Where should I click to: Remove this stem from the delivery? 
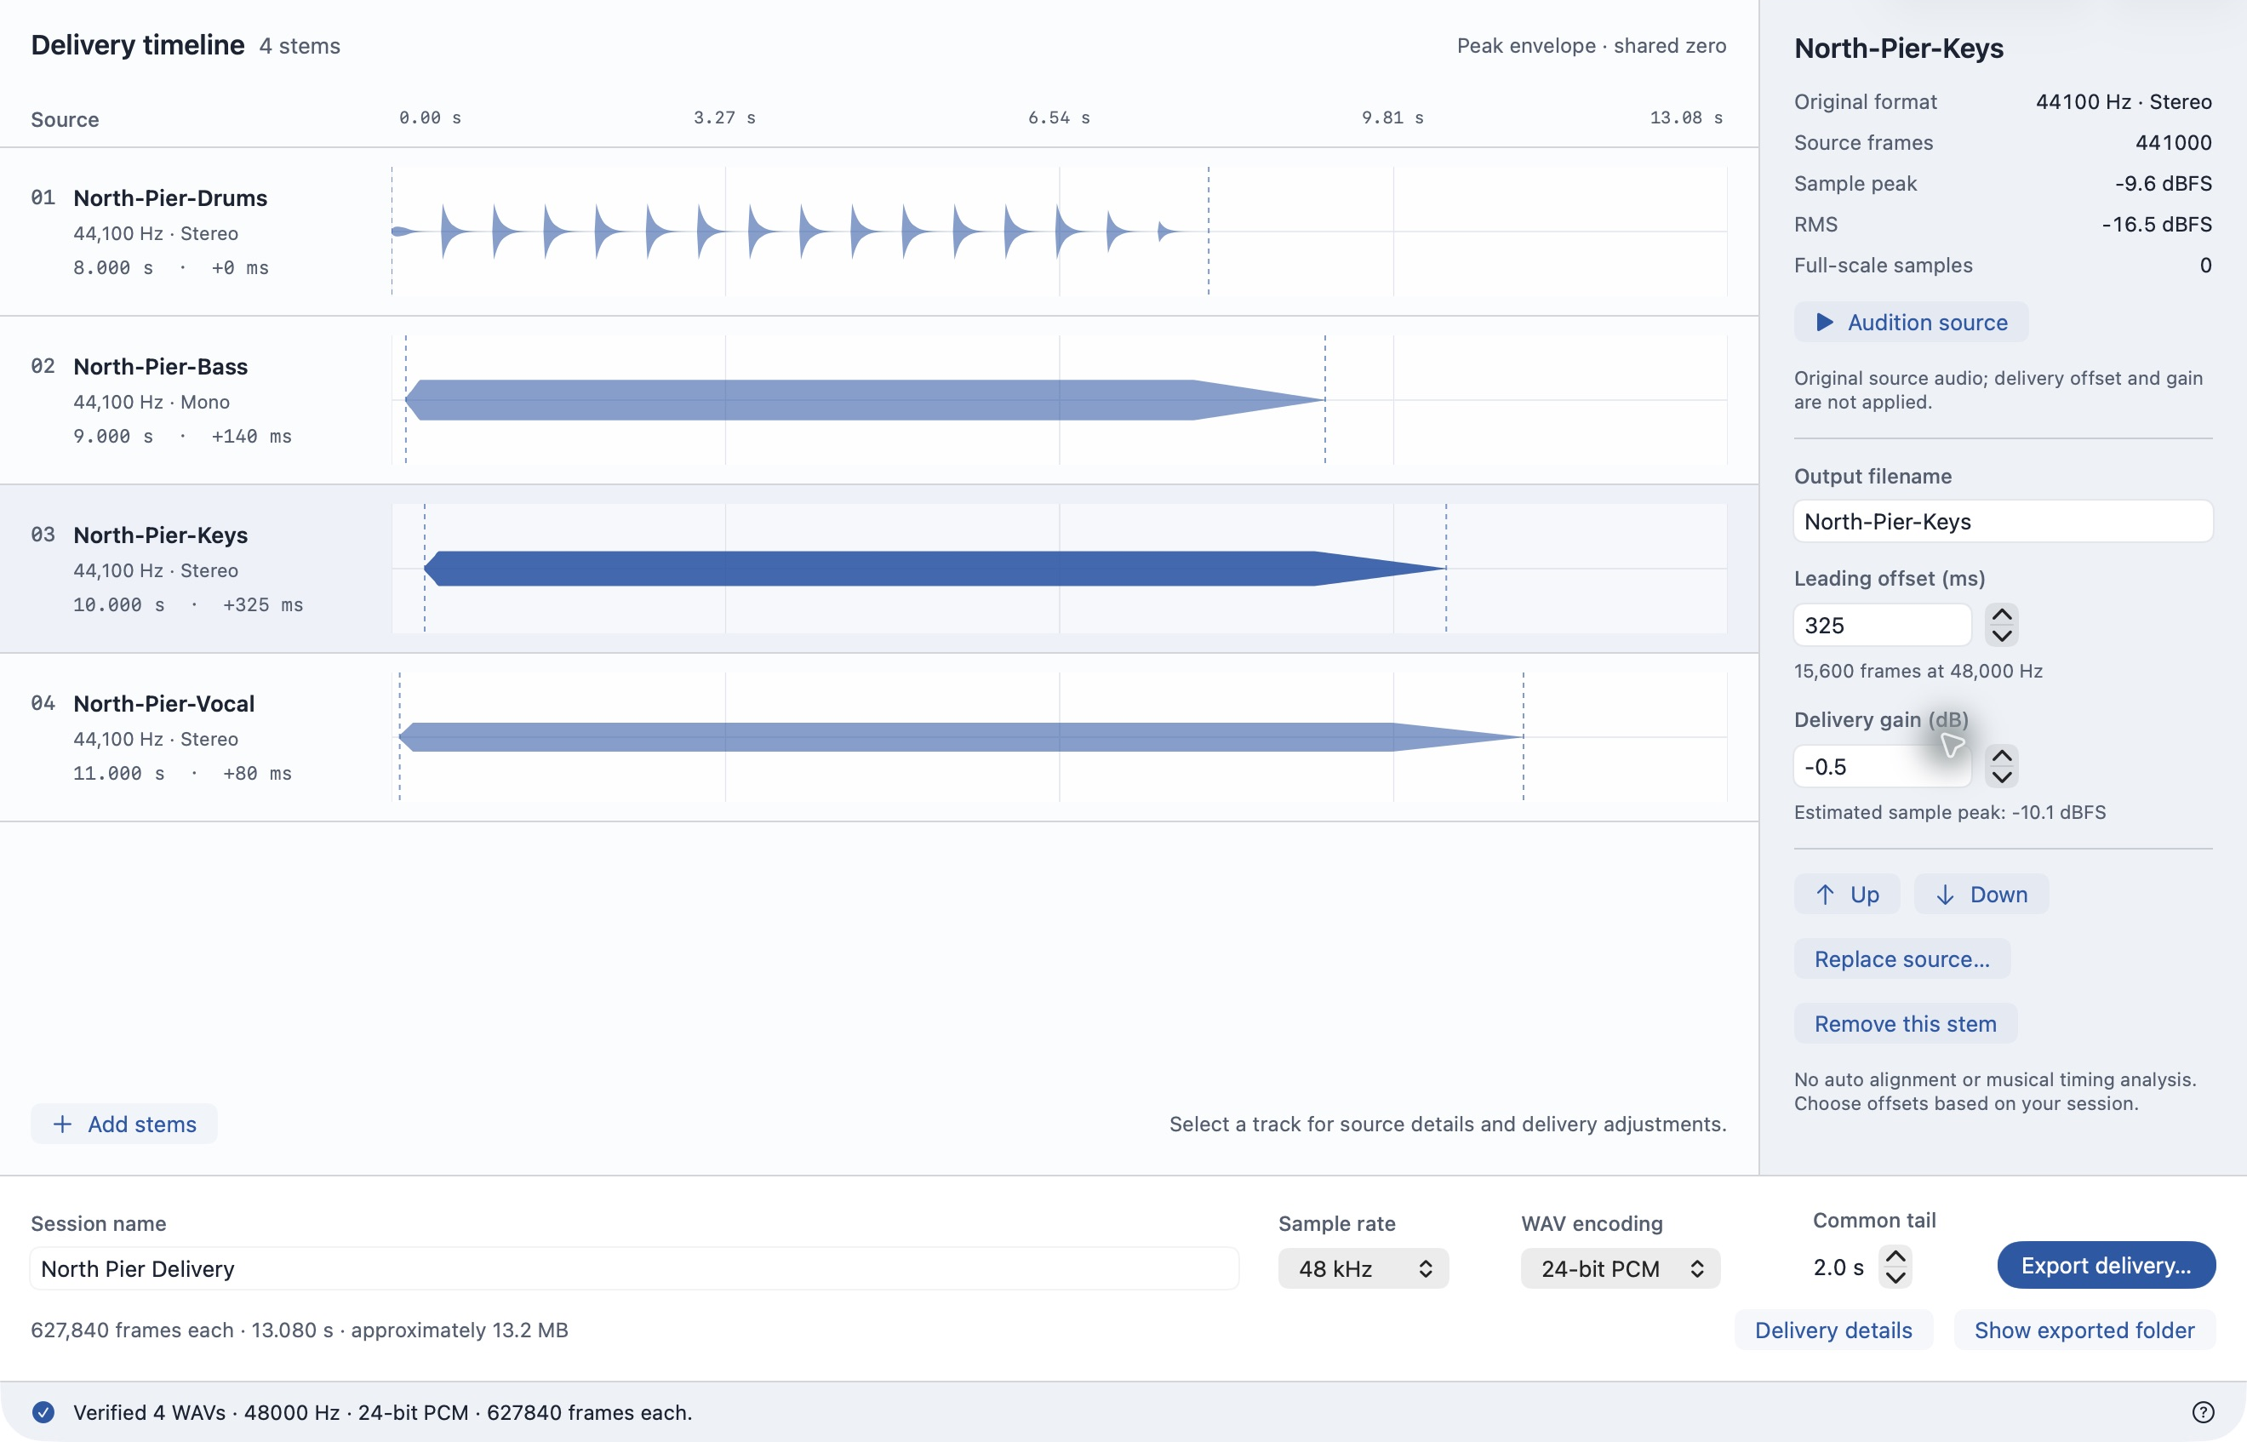pos(1905,1023)
